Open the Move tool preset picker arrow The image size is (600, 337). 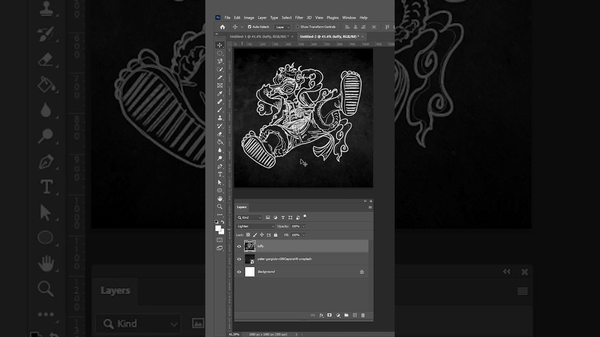(242, 27)
